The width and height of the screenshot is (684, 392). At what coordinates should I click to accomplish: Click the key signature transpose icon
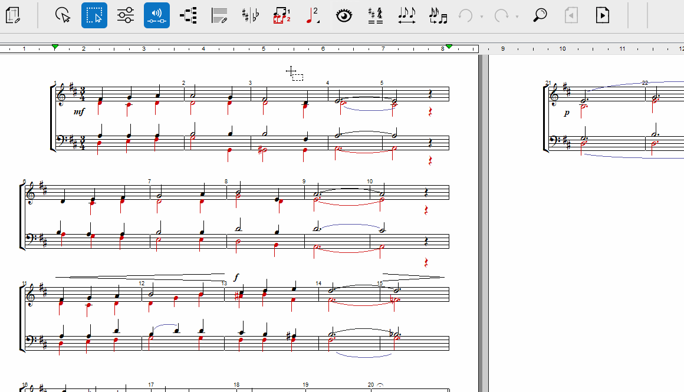375,15
